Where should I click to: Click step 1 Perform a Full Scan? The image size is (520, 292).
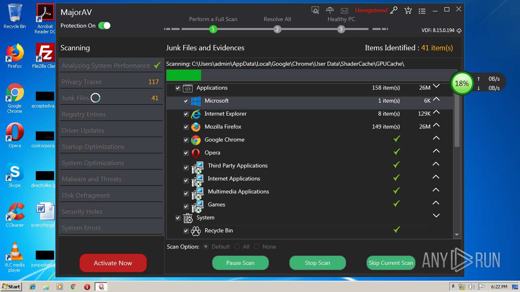(x=213, y=29)
